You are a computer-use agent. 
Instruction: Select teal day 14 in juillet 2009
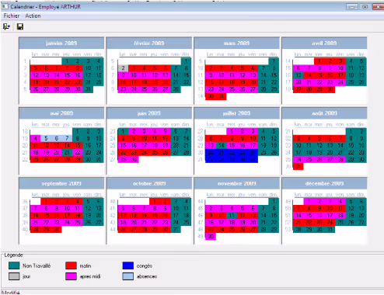pyautogui.click(x=222, y=145)
